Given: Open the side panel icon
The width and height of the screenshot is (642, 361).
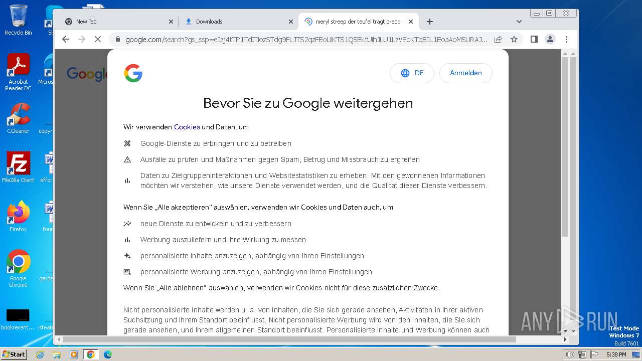Looking at the screenshot, I should pyautogui.click(x=534, y=39).
